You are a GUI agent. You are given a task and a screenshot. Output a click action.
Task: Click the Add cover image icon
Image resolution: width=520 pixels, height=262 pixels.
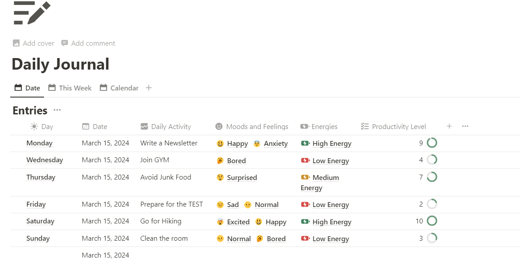tap(16, 43)
